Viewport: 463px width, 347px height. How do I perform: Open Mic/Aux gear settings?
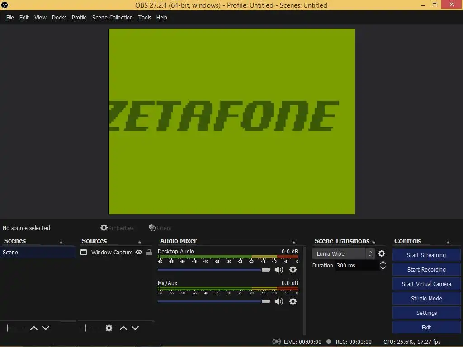pos(293,301)
